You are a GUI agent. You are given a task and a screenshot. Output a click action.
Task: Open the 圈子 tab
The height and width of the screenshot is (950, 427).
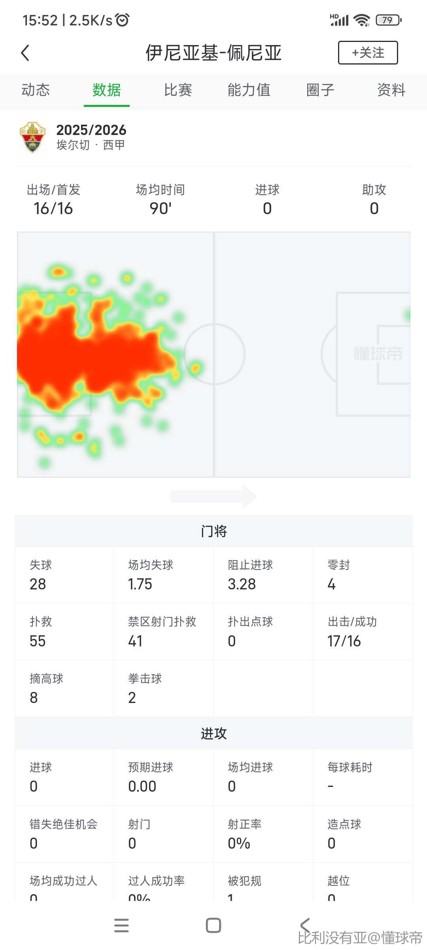pyautogui.click(x=320, y=90)
